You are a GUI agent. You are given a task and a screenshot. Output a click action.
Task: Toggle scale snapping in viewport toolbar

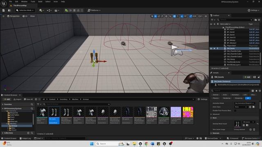[191, 16]
